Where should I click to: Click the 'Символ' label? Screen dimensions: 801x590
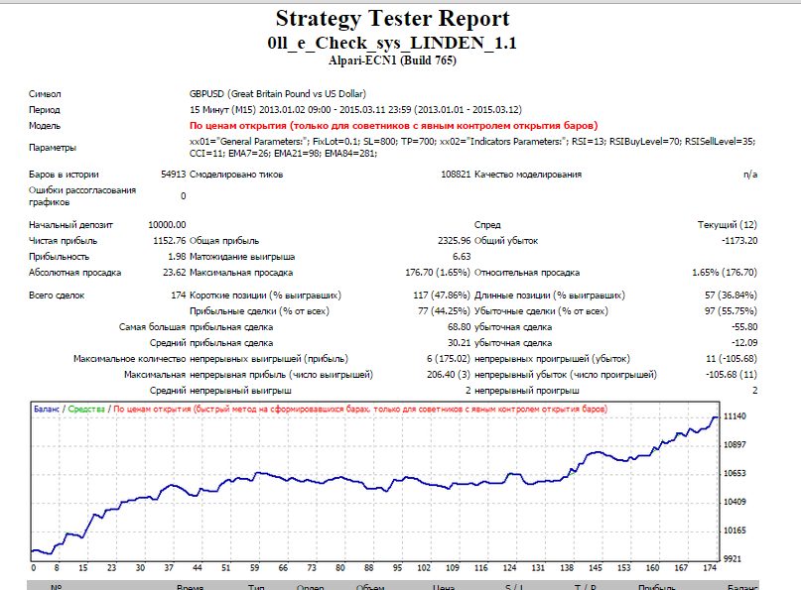[x=45, y=94]
